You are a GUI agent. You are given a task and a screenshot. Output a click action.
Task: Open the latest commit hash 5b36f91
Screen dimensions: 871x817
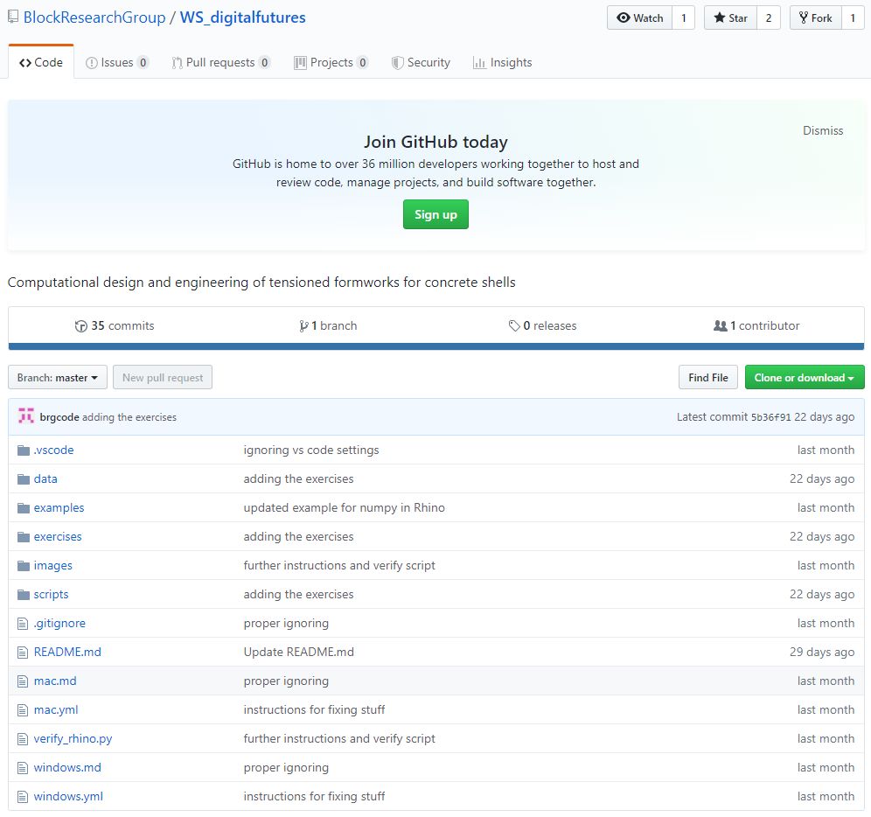coord(771,417)
